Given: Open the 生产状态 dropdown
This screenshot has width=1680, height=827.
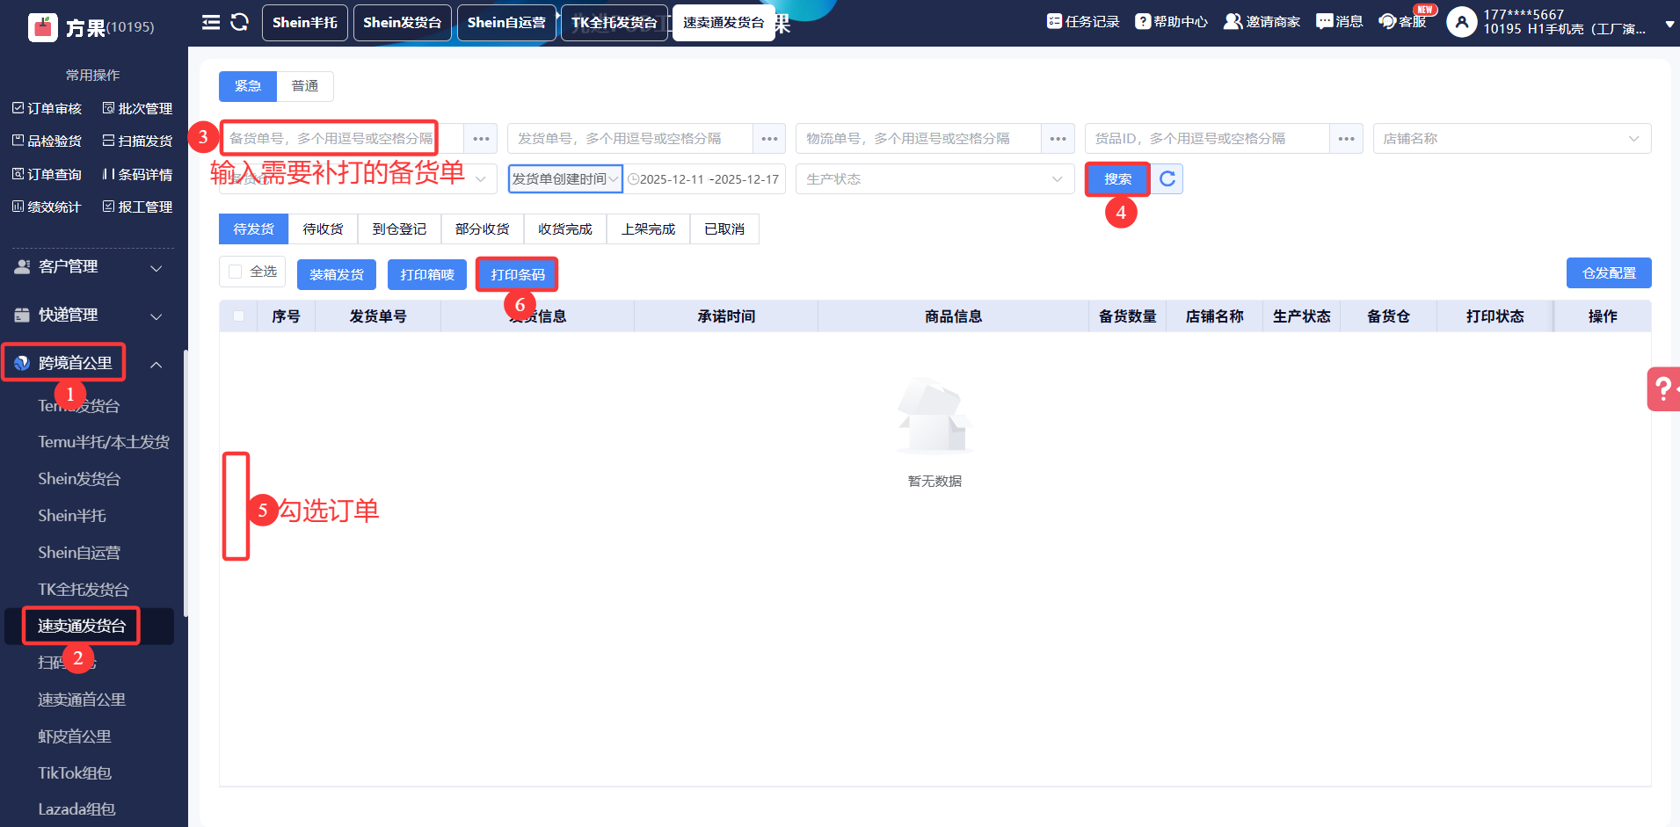Looking at the screenshot, I should pos(935,179).
